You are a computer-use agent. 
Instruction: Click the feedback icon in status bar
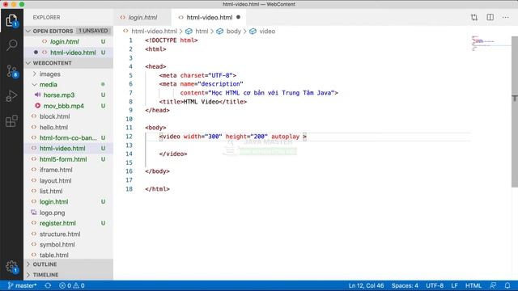493,285
